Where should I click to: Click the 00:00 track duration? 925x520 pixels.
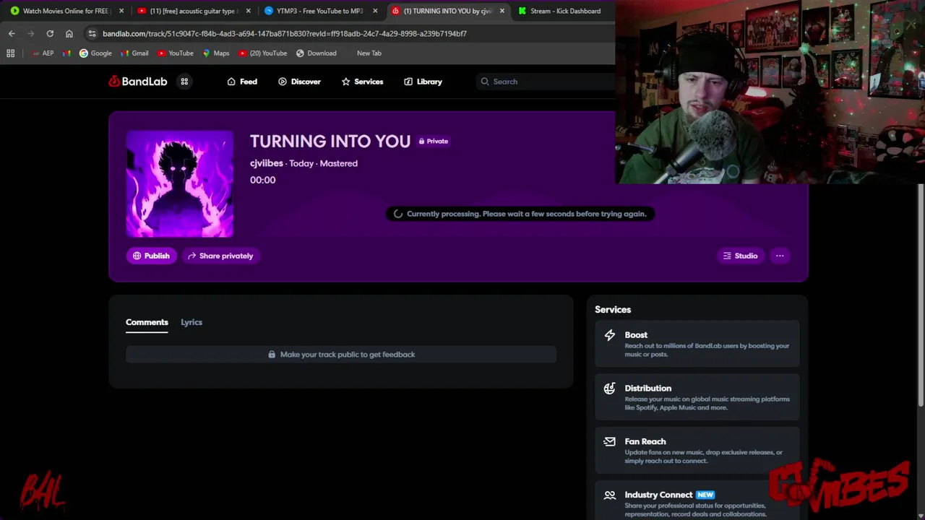tap(262, 180)
